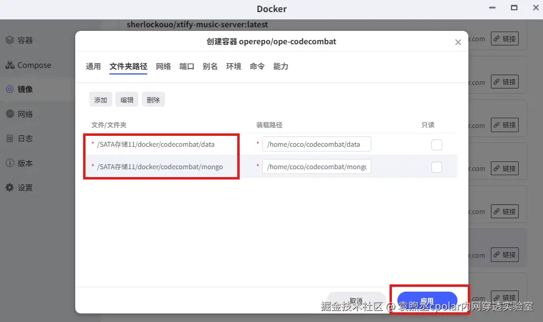
Task: Click the 应用 apply button
Action: pos(427,301)
